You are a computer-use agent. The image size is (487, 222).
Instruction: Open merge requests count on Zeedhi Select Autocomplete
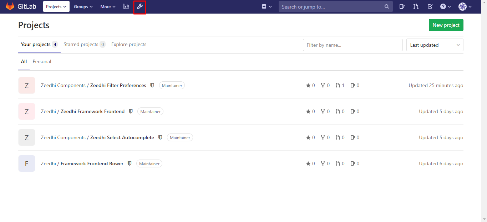340,137
